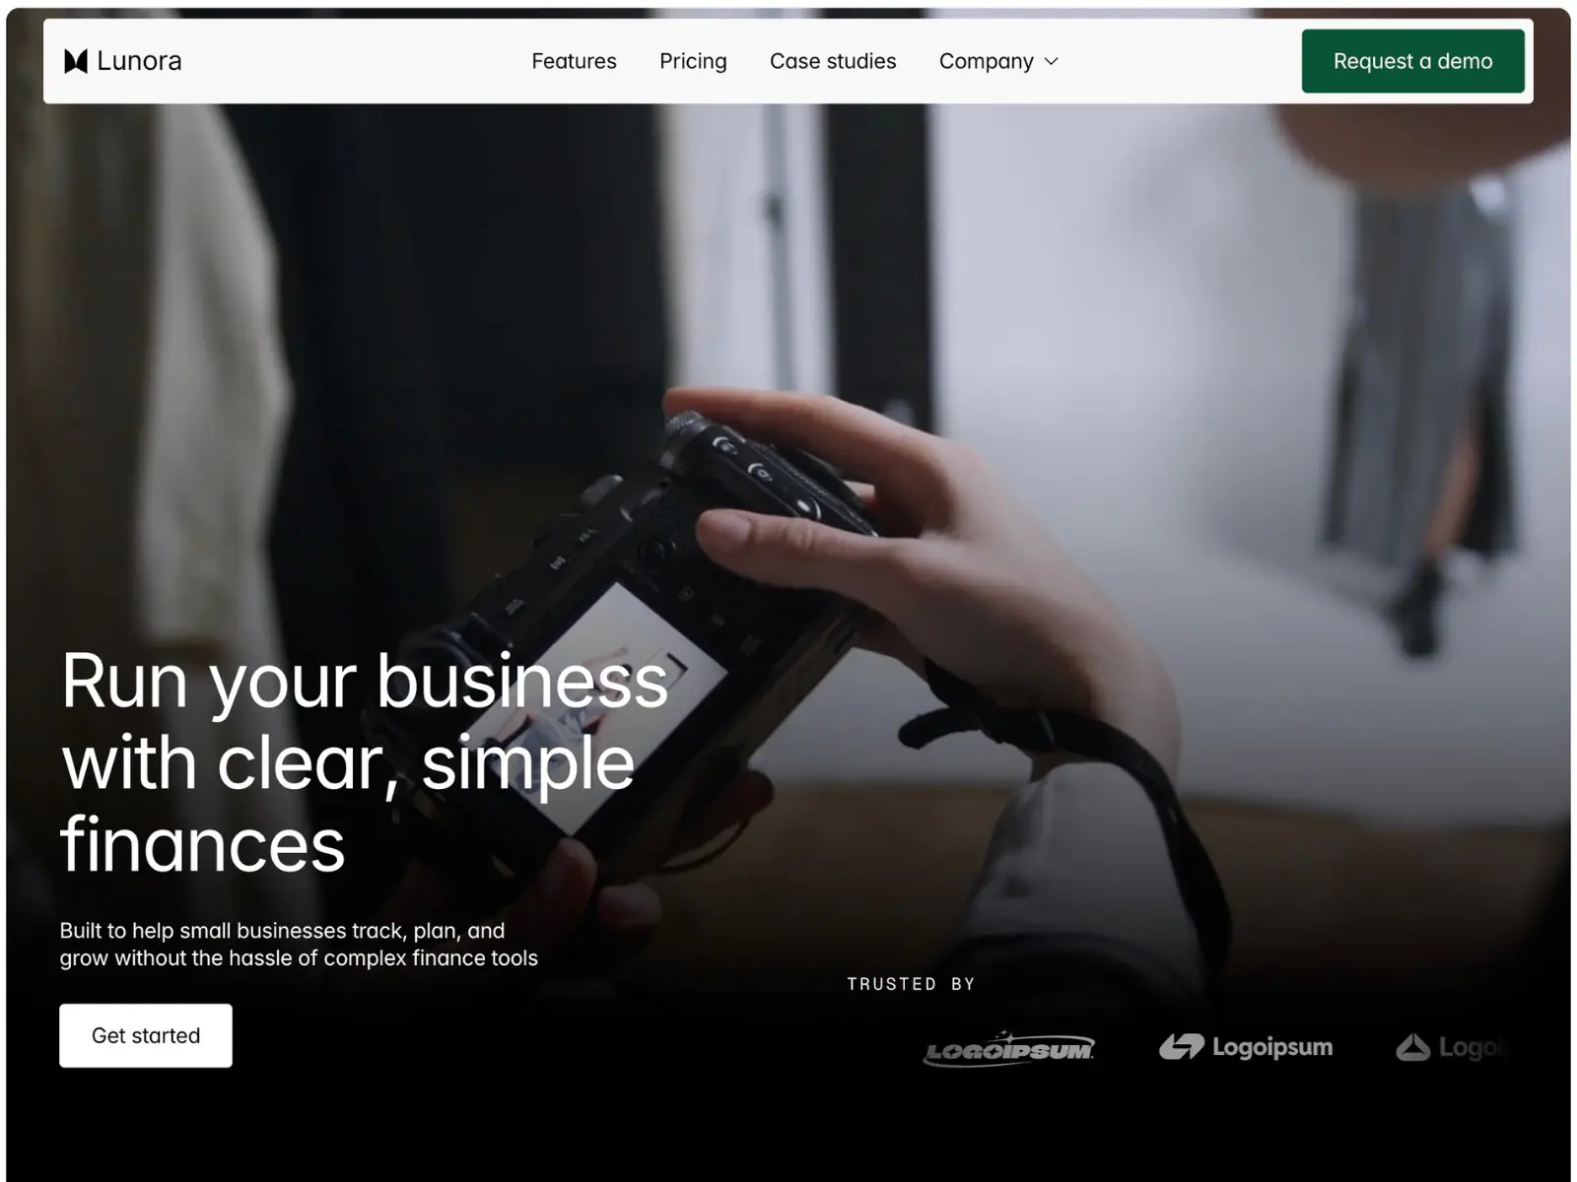The image size is (1577, 1182).
Task: Click the white Get started button
Action: 146,1035
